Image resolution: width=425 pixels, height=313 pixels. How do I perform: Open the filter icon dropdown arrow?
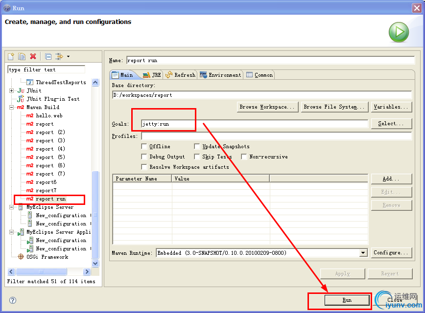pos(69,56)
